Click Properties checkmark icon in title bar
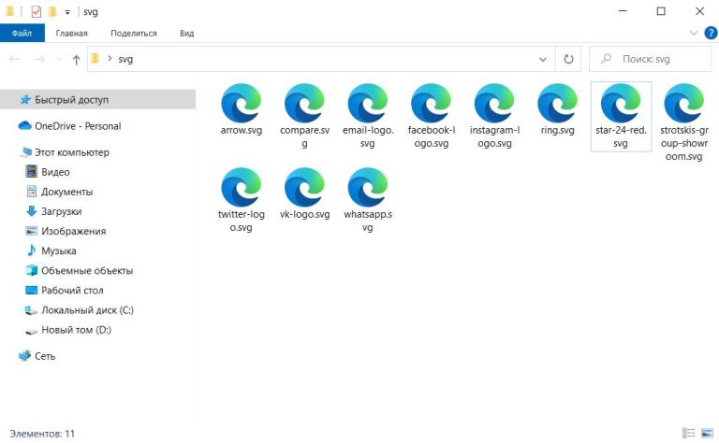The height and width of the screenshot is (443, 719). [x=37, y=11]
